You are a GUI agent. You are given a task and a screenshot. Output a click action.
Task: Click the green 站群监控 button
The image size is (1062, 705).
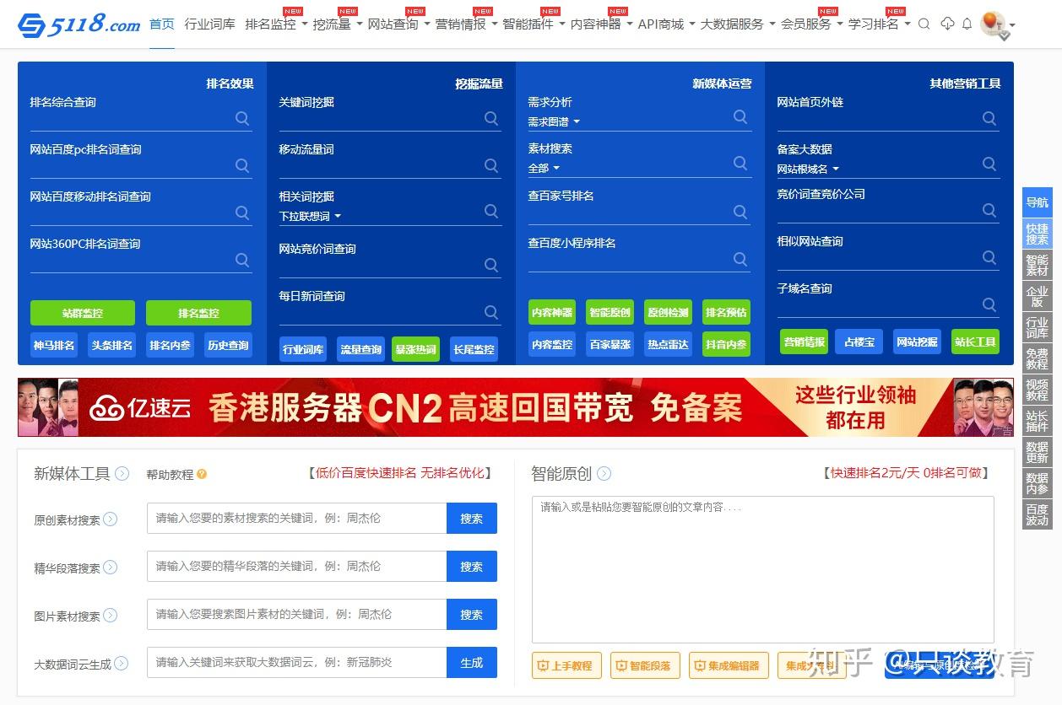click(x=83, y=313)
